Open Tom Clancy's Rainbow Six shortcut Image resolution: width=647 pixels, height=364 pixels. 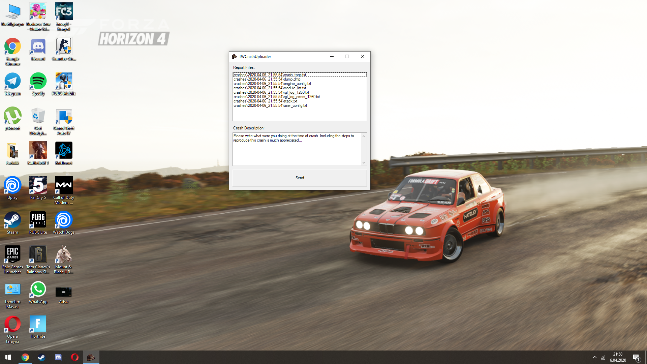point(38,260)
